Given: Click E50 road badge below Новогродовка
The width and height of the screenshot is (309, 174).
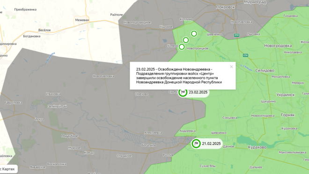Looking at the screenshot, I should click(x=245, y=55).
